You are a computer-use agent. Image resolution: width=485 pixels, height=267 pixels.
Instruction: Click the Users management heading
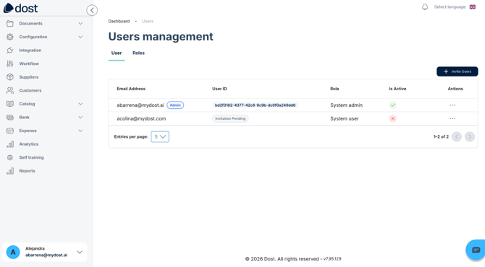coord(161,36)
